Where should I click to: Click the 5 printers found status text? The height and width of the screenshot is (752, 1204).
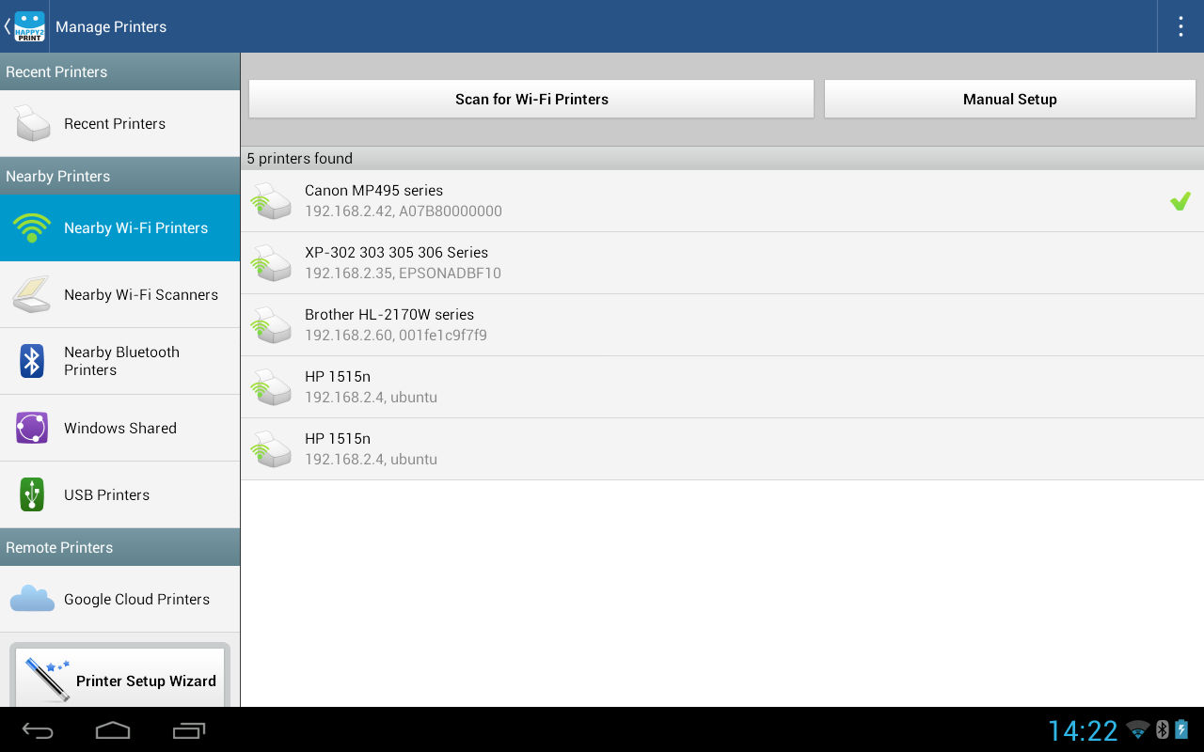click(300, 158)
